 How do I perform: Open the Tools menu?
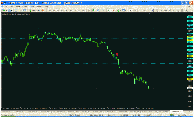point(32,6)
